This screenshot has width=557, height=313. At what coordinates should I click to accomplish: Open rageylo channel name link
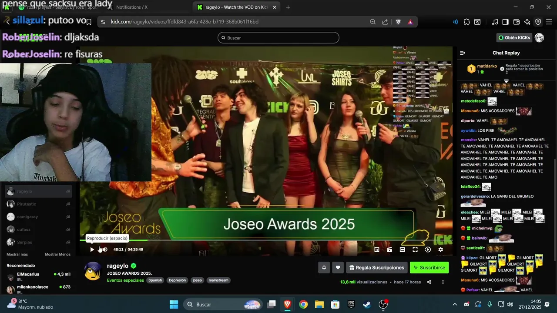coord(118,266)
